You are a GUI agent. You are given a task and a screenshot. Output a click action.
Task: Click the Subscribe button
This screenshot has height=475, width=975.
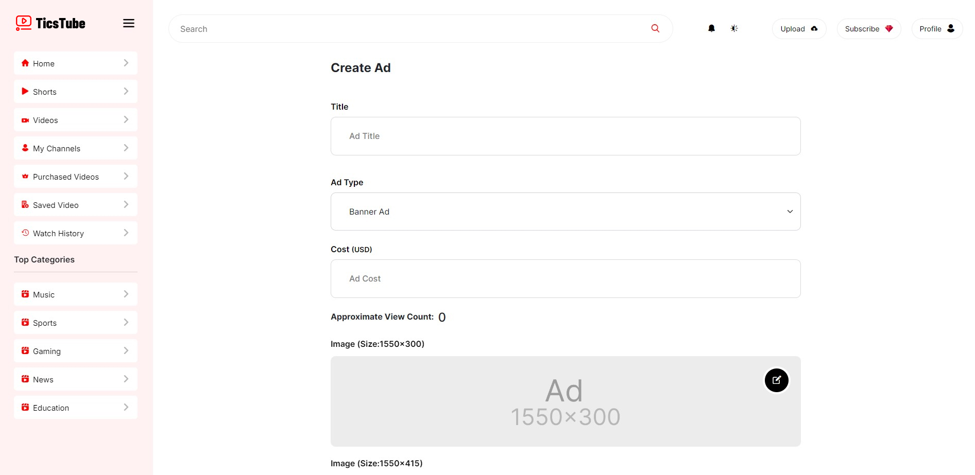[868, 29]
